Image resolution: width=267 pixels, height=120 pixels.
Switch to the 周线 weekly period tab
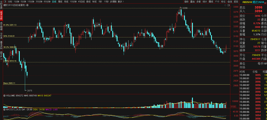pos(60,2)
